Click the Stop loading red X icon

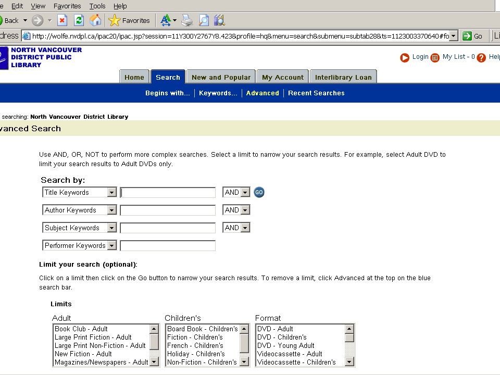(x=62, y=20)
